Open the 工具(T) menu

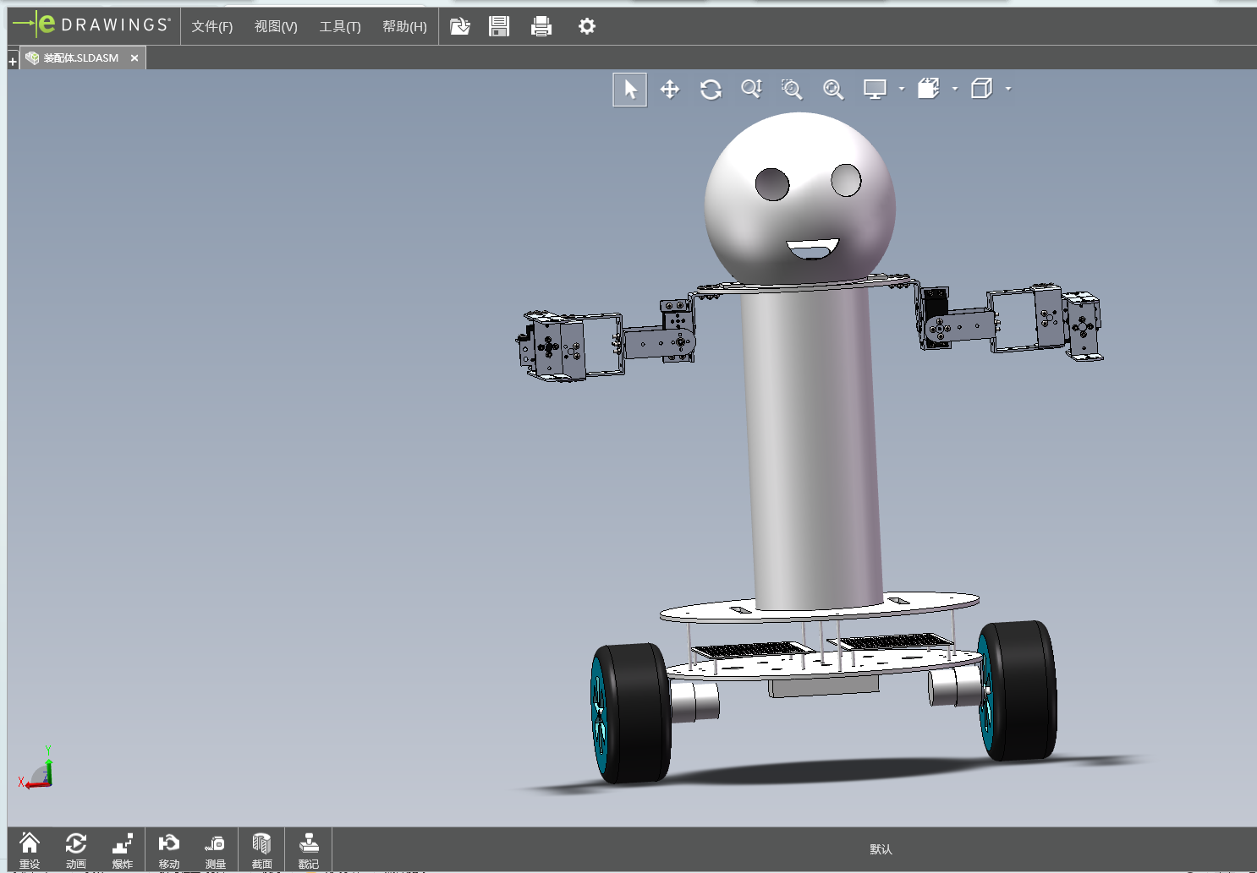(339, 26)
